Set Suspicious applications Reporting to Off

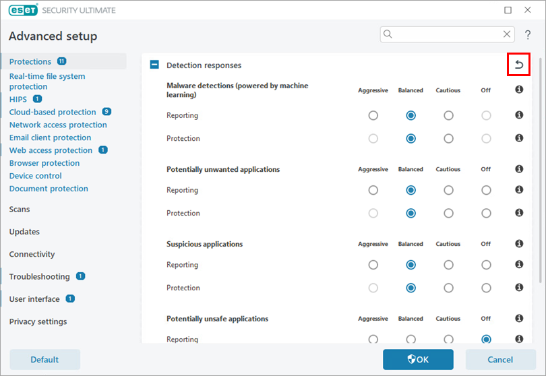486,265
